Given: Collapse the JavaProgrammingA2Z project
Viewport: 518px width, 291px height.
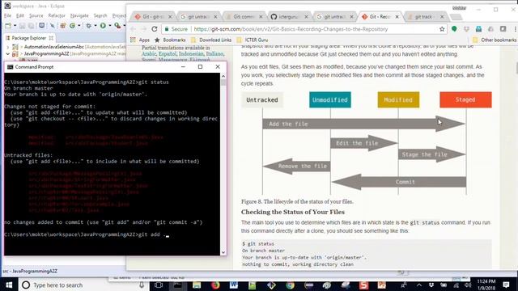Looking at the screenshot, I should click(x=7, y=53).
